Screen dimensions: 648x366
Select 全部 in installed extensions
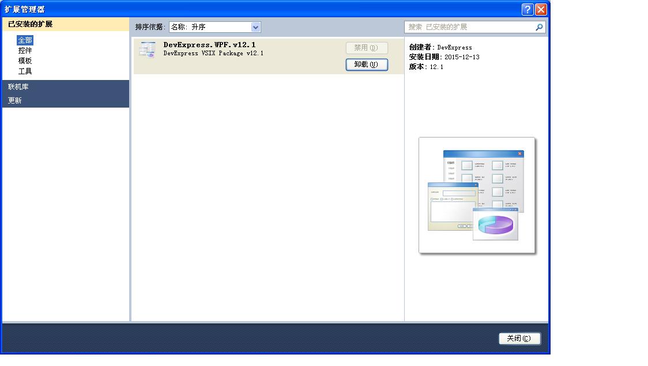coord(25,40)
